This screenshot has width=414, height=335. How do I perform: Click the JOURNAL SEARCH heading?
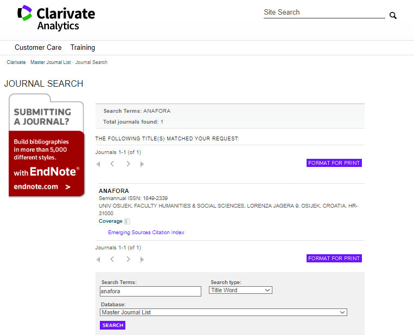coord(43,84)
